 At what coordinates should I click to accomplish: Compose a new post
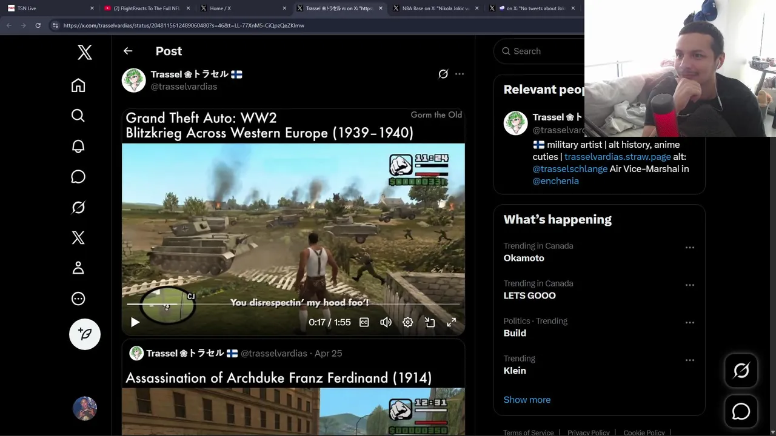(85, 334)
